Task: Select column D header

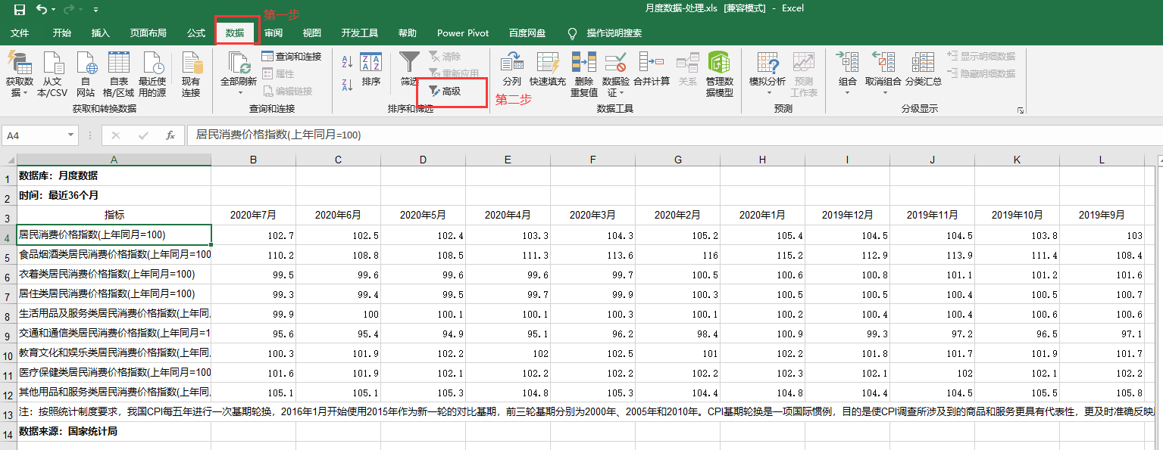Action: click(423, 160)
